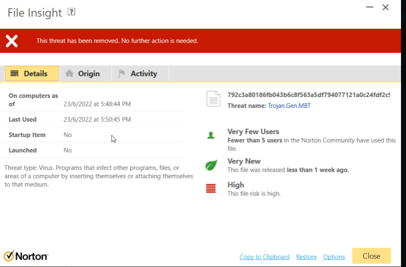Minimize the File Insight window
Image resolution: width=406 pixels, height=267 pixels.
370,7
